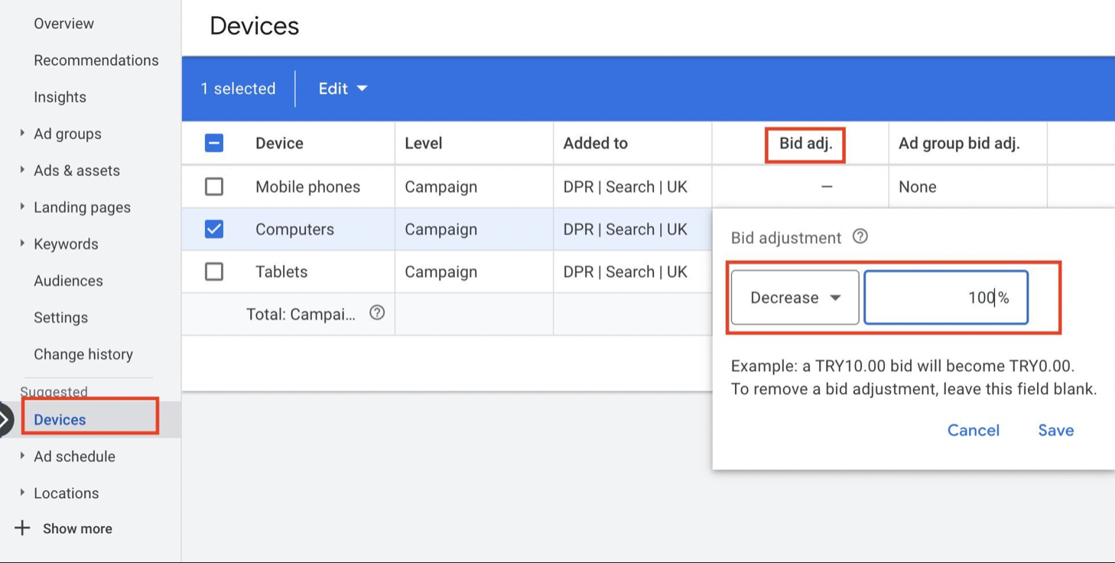The image size is (1115, 563).
Task: Open Recommendations in the sidebar
Action: (x=96, y=60)
